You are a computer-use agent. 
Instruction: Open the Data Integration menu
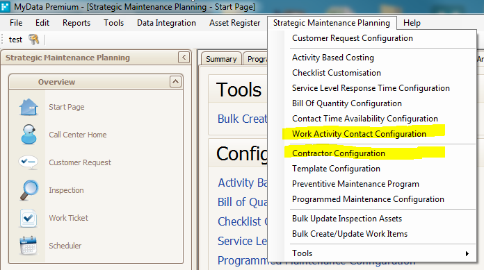coord(166,23)
